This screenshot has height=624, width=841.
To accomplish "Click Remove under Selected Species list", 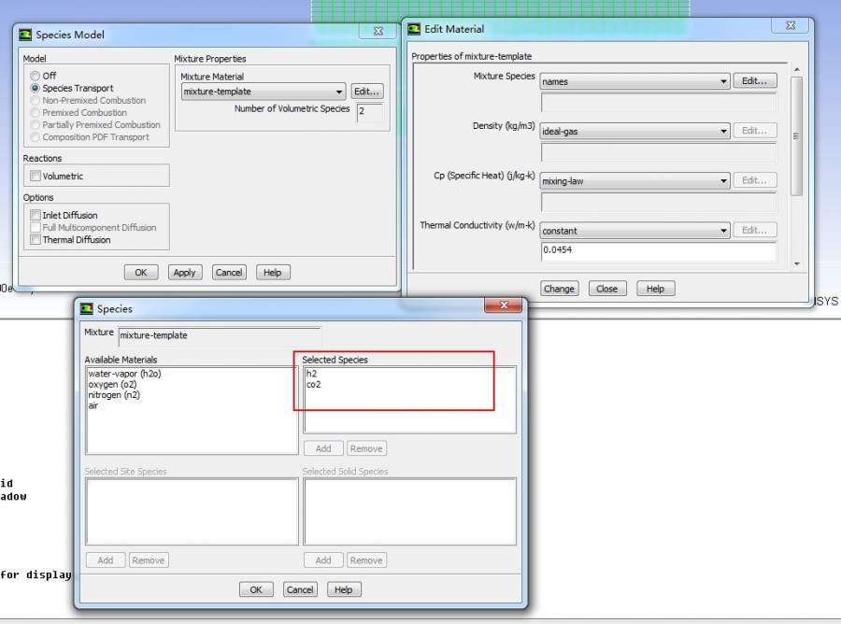I will pos(366,448).
